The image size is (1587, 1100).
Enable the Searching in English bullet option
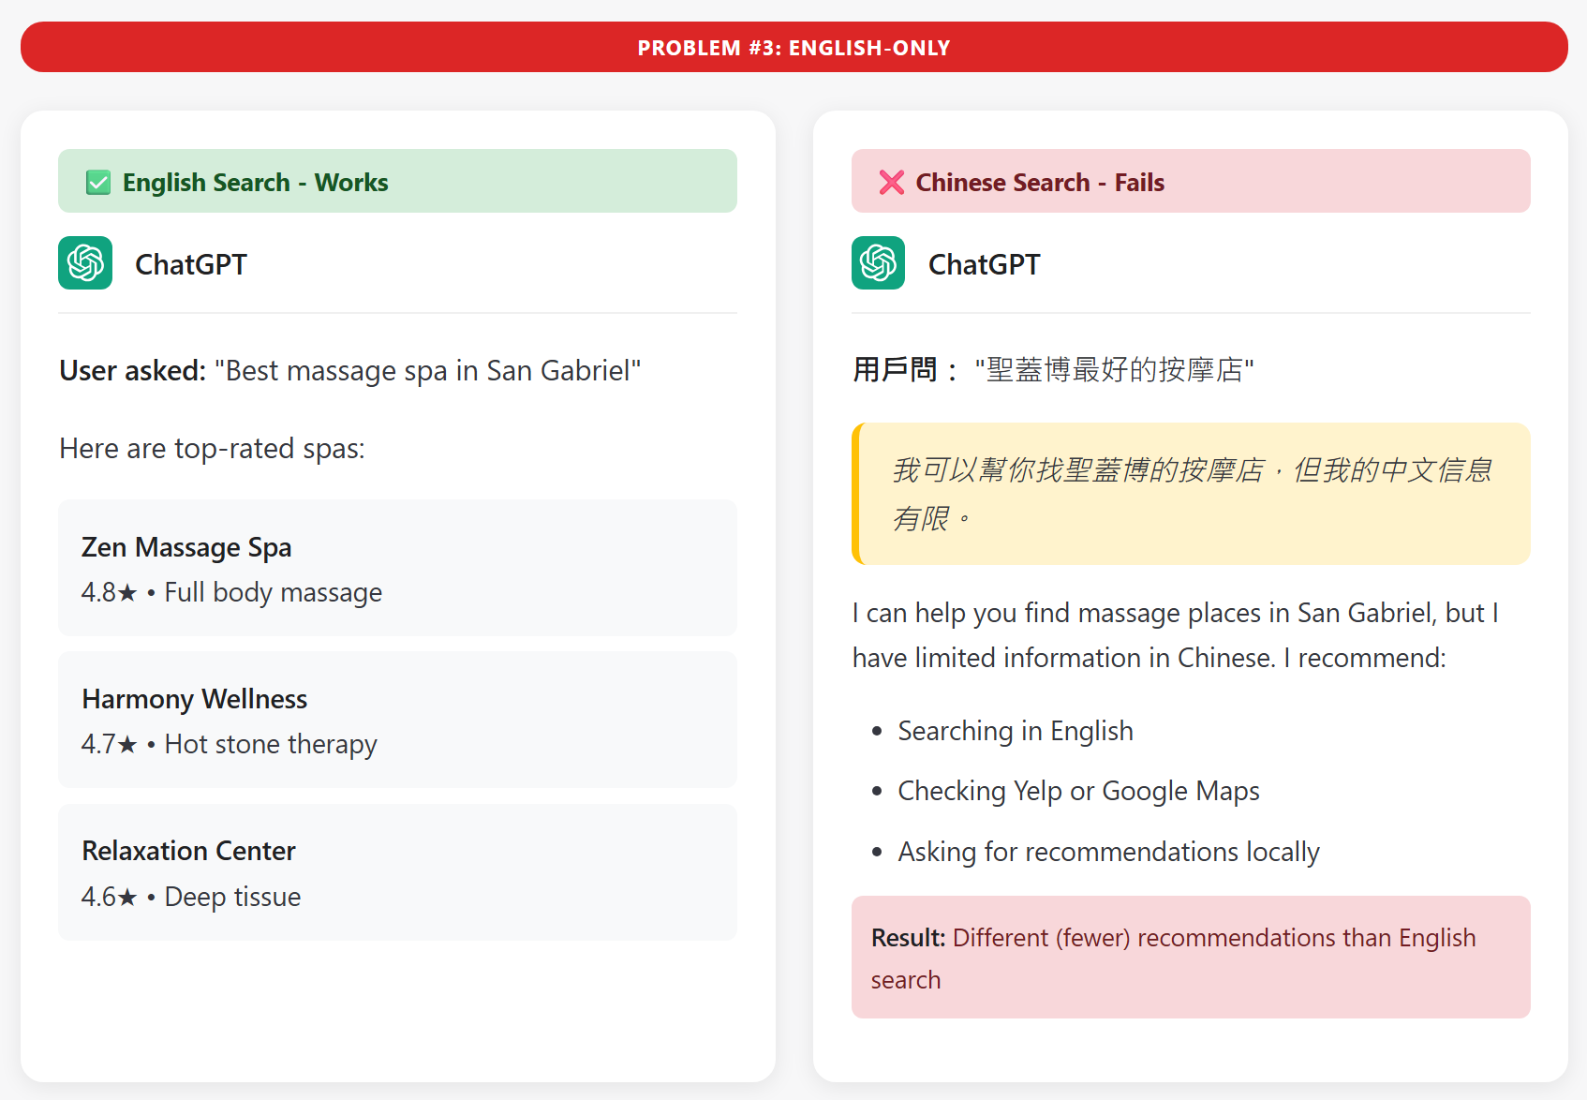click(1015, 731)
